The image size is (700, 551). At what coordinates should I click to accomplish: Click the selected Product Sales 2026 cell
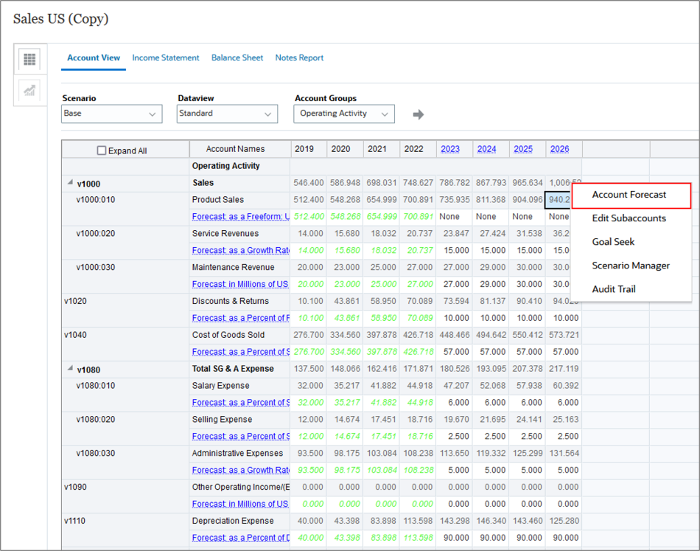559,200
